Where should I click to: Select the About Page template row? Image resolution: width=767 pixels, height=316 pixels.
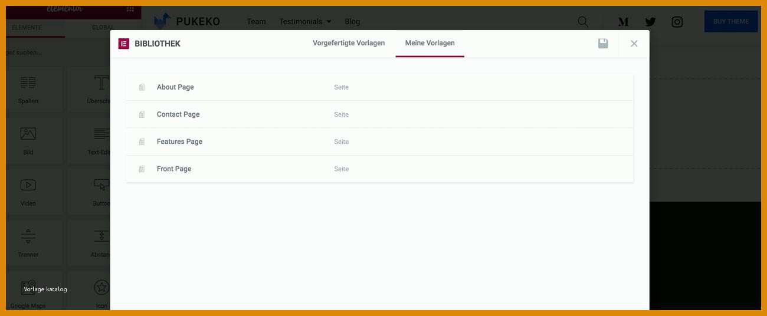pos(379,87)
